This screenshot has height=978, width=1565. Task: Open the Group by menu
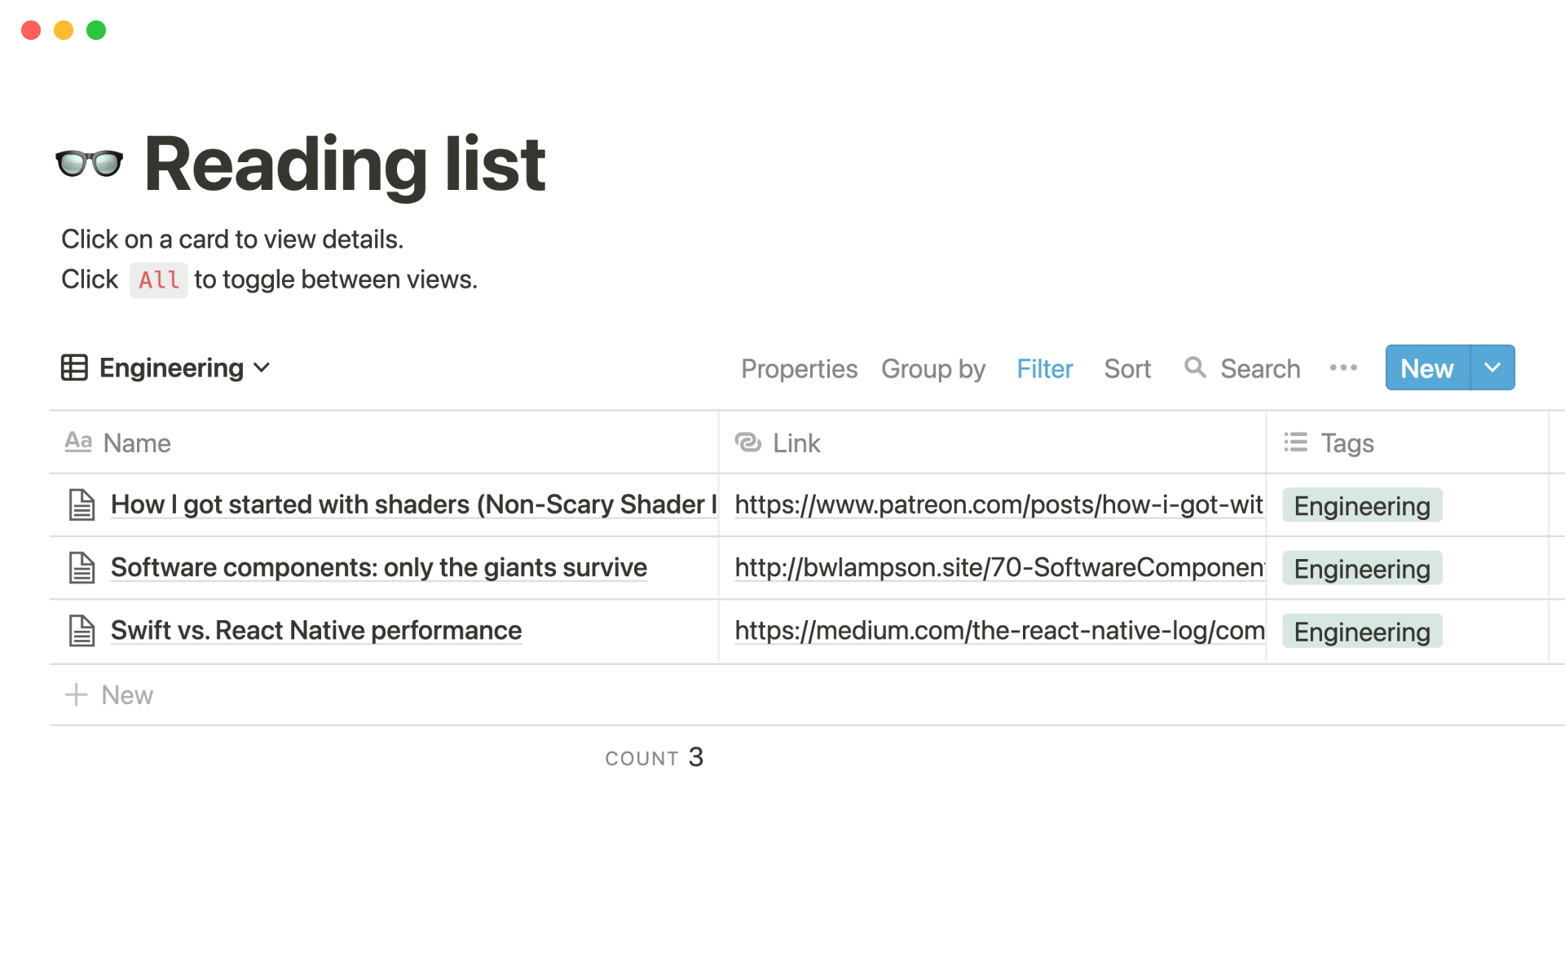tap(933, 368)
